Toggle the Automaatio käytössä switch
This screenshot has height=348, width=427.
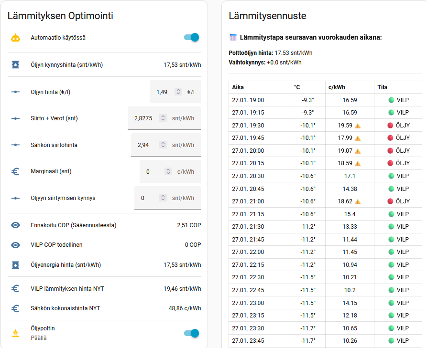[x=191, y=38]
